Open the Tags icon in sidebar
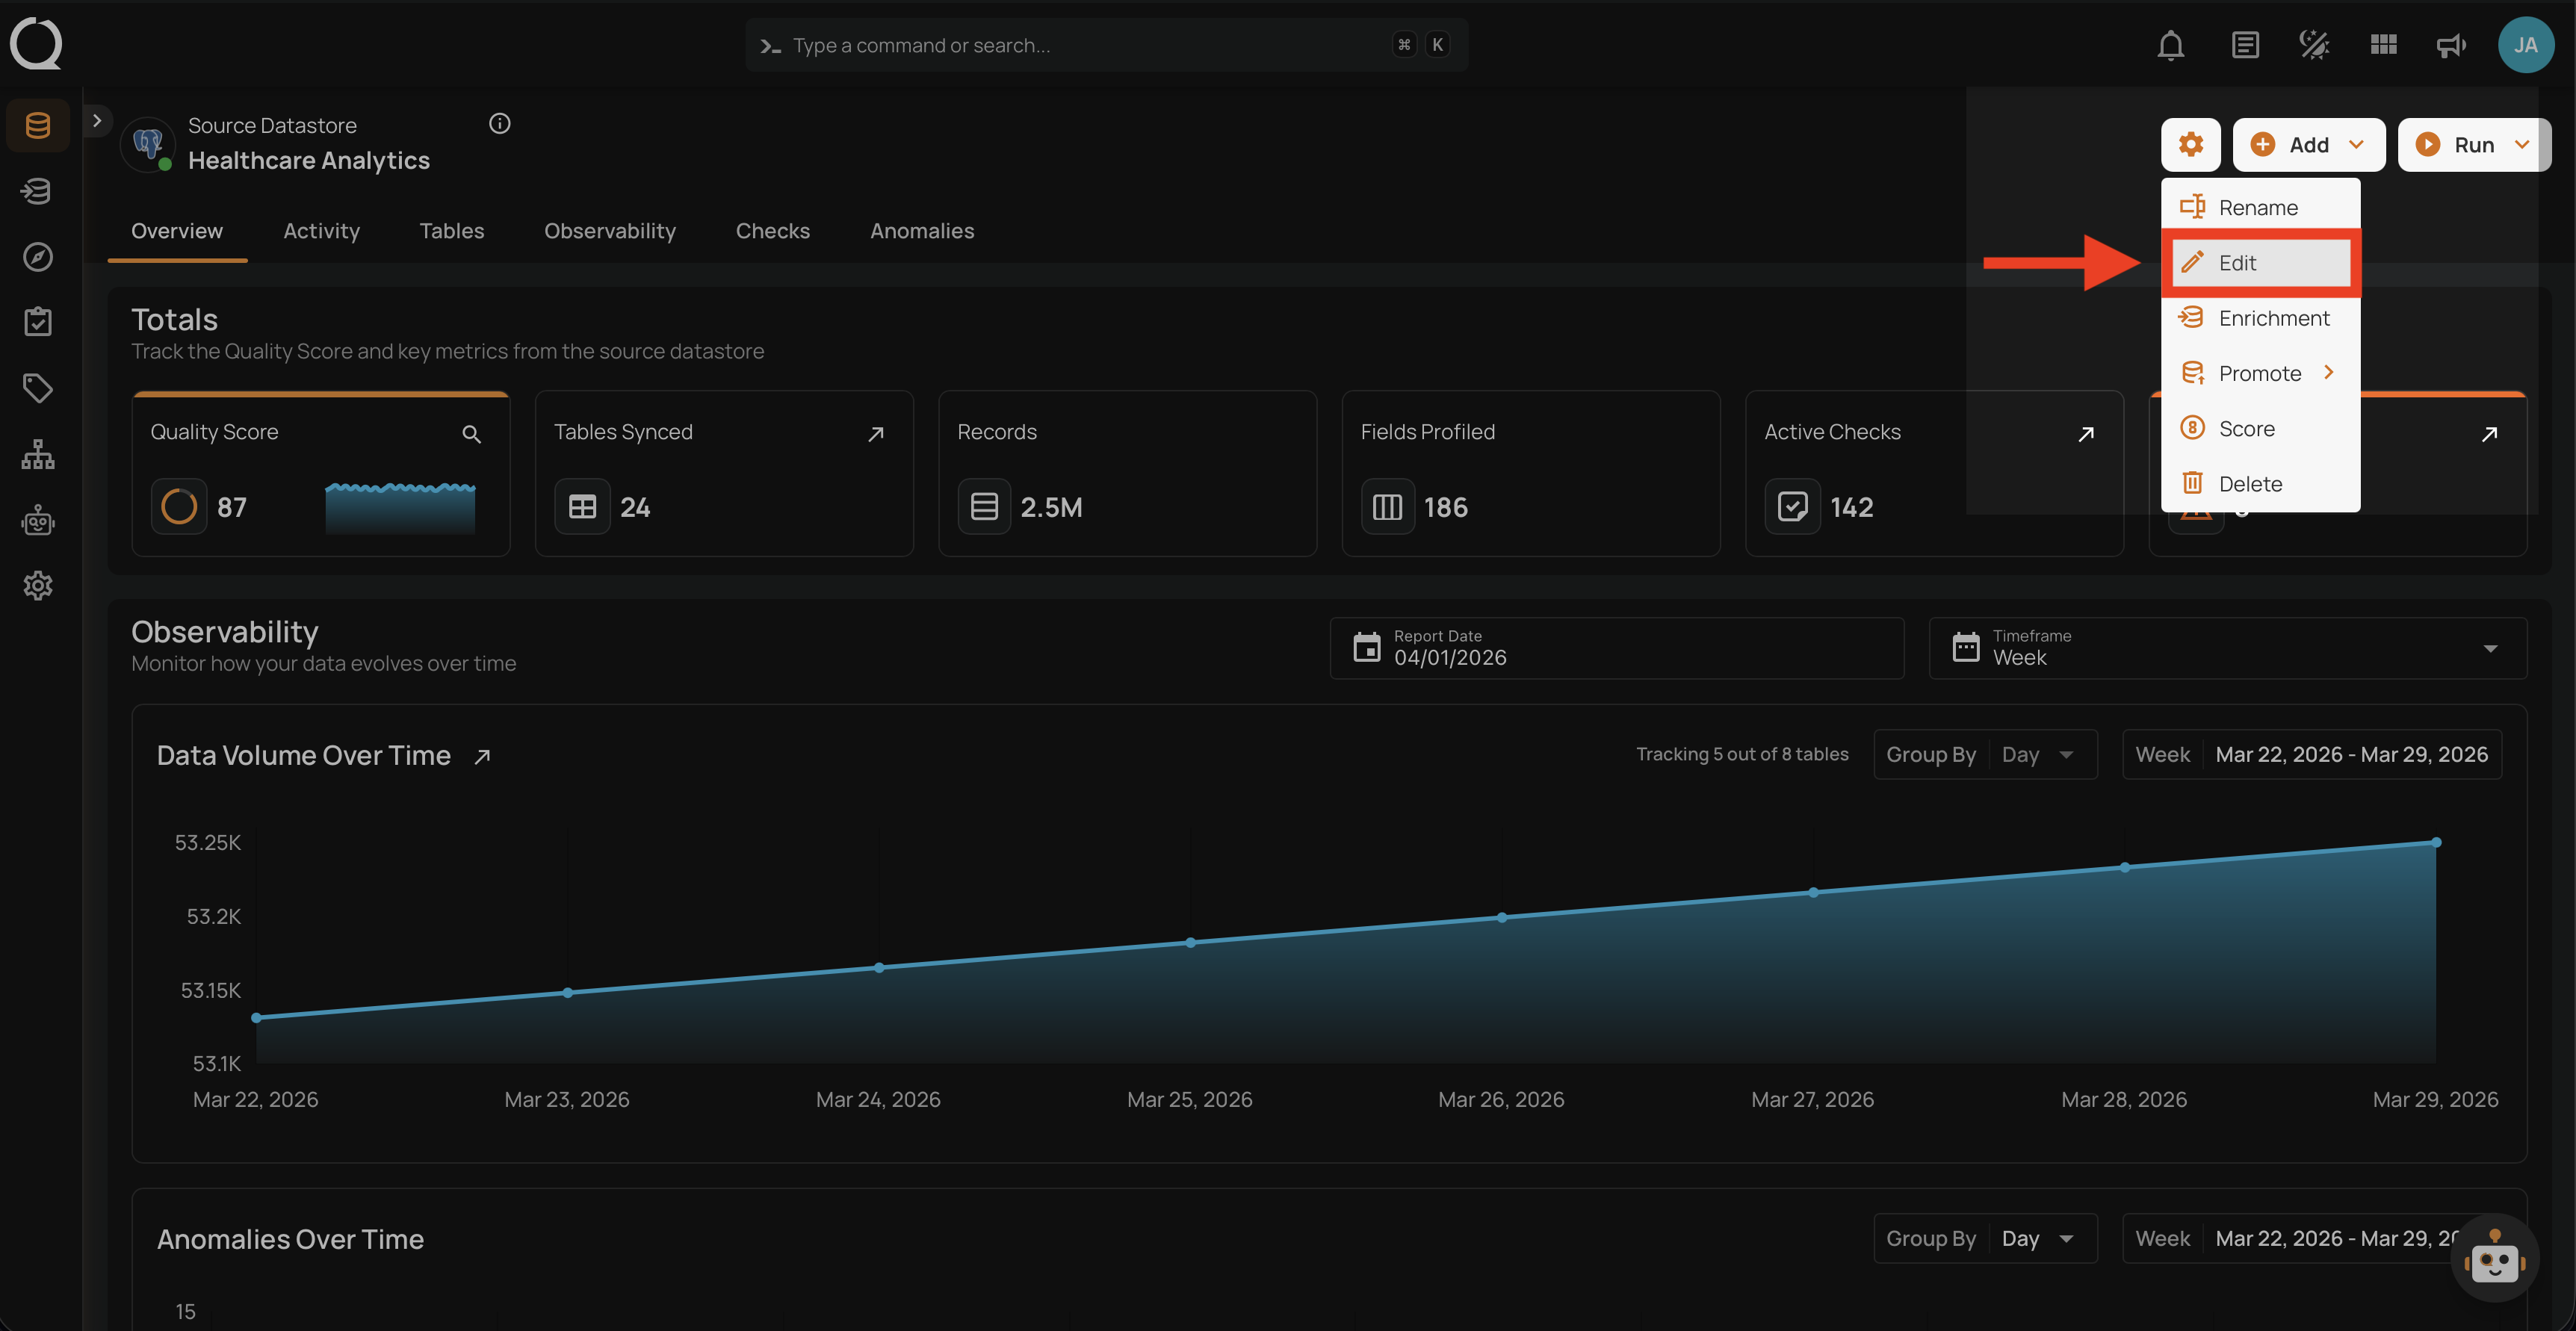The width and height of the screenshot is (2576, 1331). click(x=38, y=388)
